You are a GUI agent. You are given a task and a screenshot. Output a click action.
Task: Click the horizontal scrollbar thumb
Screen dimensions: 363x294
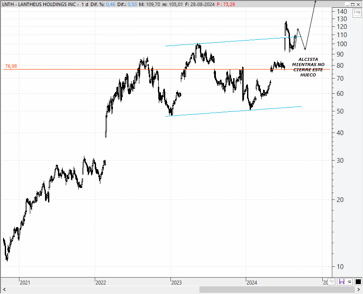pos(277,289)
